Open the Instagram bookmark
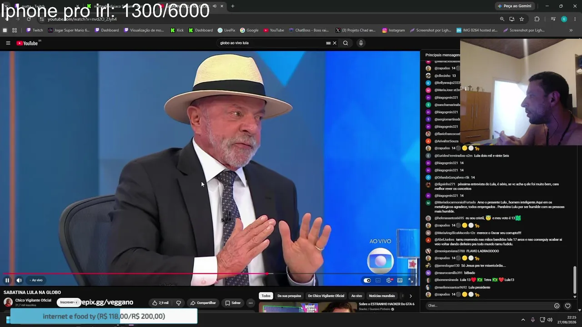The height and width of the screenshot is (327, 582). pyautogui.click(x=393, y=30)
